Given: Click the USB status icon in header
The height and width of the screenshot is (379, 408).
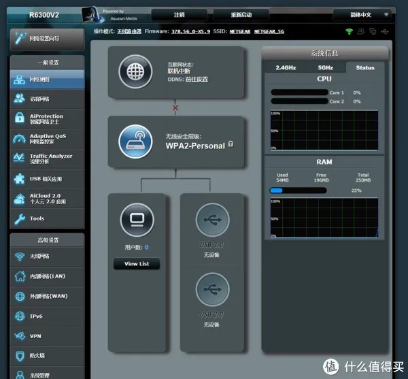Looking at the screenshot, I should coord(385,31).
